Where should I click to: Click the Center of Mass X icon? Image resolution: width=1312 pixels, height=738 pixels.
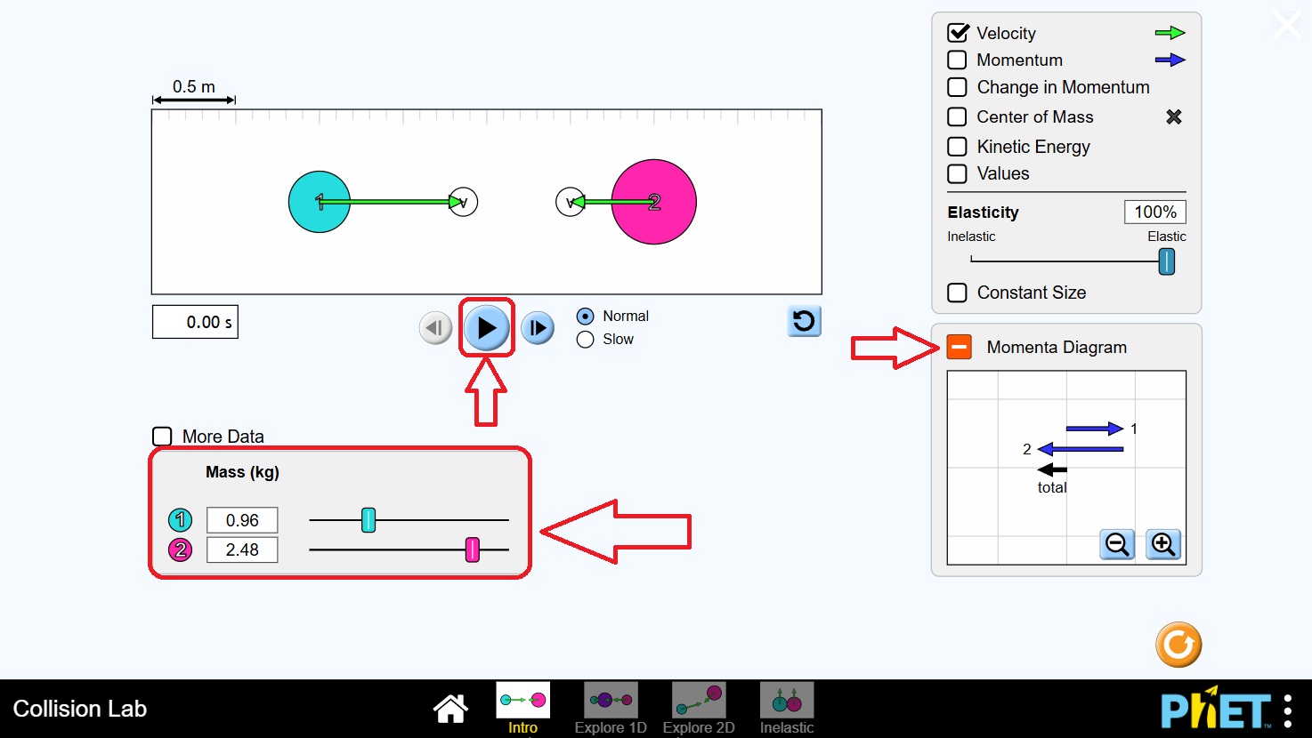(x=1174, y=116)
